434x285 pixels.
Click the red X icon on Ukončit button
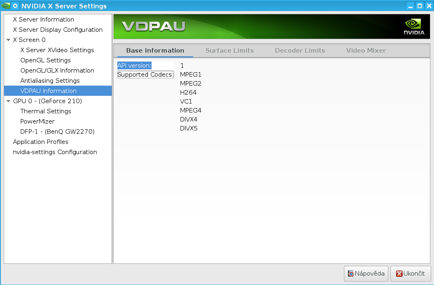pos(399,274)
